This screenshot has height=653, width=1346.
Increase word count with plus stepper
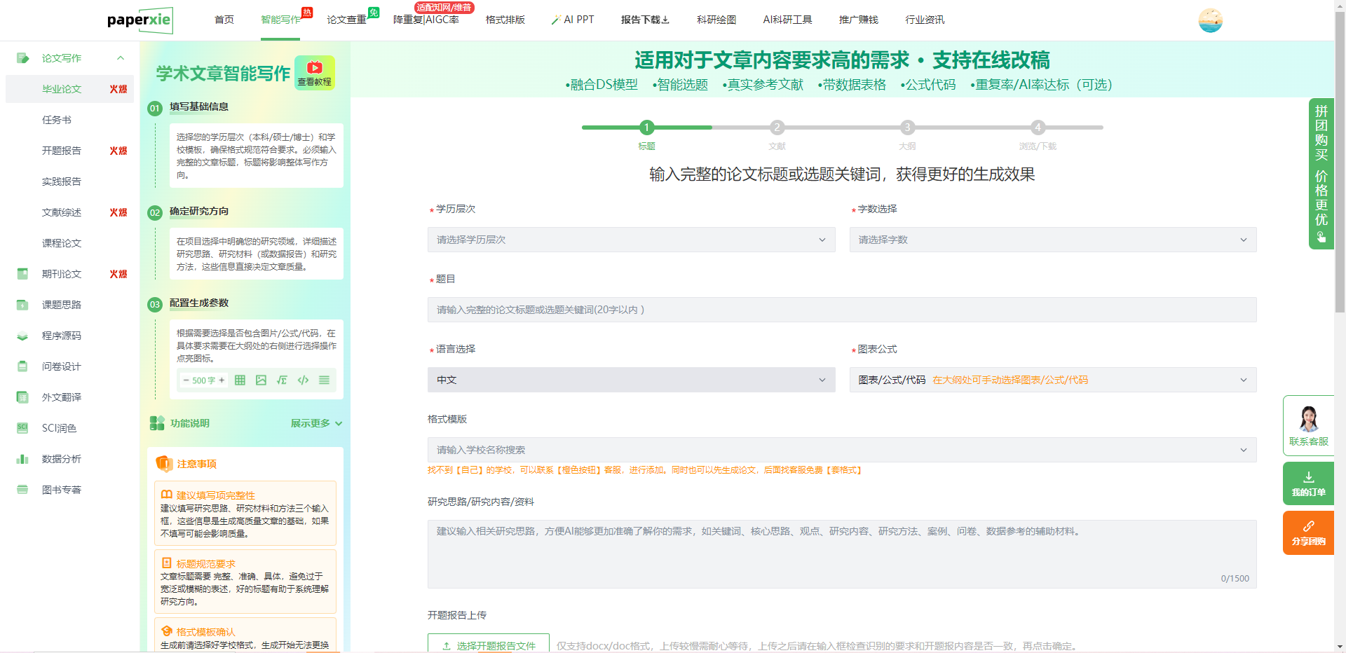222,380
